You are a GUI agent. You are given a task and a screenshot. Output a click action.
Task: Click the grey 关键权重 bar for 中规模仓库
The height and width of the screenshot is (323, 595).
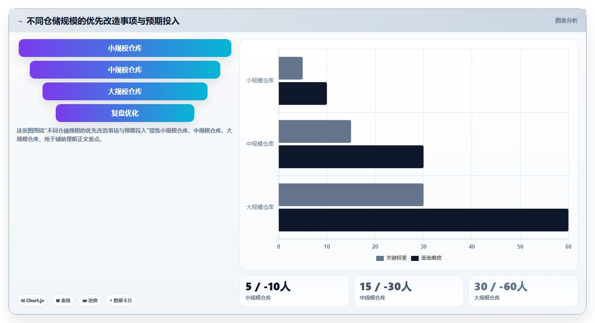point(315,131)
